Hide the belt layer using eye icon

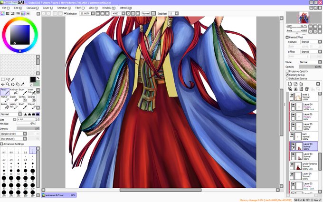[x=292, y=134]
